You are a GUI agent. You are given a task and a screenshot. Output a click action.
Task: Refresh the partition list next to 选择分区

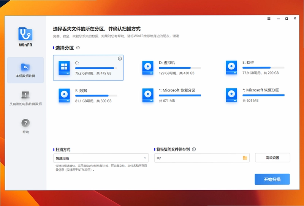tap(78, 48)
